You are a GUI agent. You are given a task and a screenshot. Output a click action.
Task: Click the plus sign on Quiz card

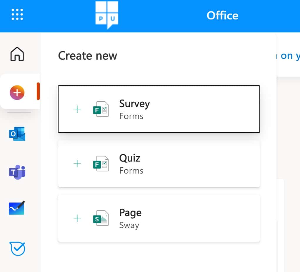[77, 164]
